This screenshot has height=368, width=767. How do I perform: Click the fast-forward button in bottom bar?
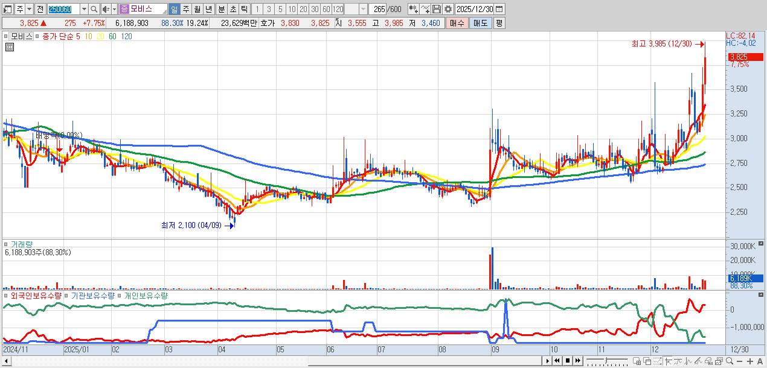pos(578,361)
